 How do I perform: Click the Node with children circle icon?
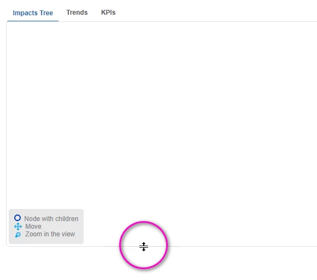click(x=17, y=218)
